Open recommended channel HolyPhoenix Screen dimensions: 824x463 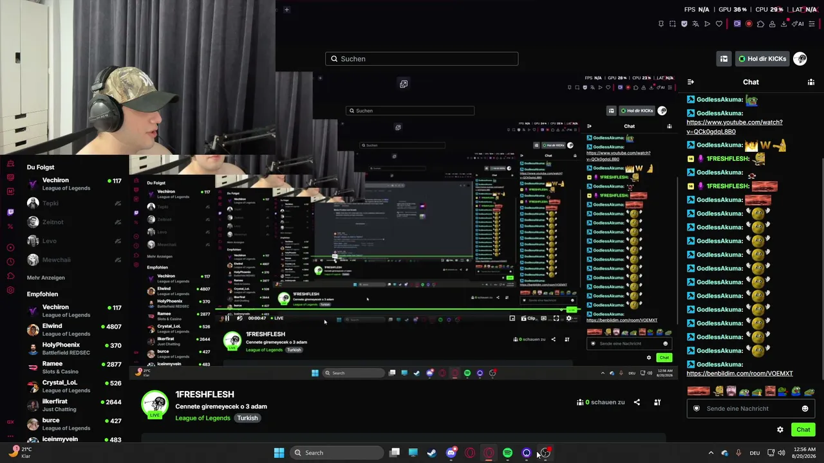coord(73,349)
